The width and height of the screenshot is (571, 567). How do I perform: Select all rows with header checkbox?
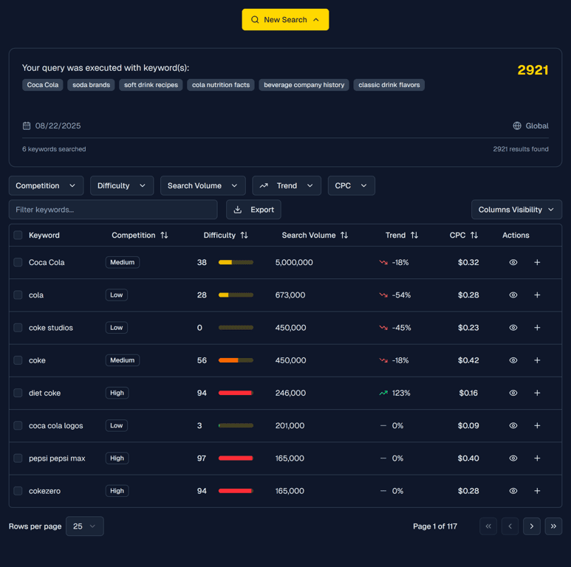point(18,236)
